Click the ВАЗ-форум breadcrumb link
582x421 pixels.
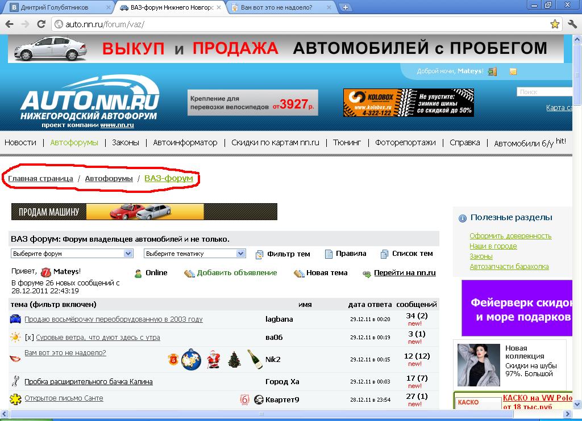click(169, 178)
